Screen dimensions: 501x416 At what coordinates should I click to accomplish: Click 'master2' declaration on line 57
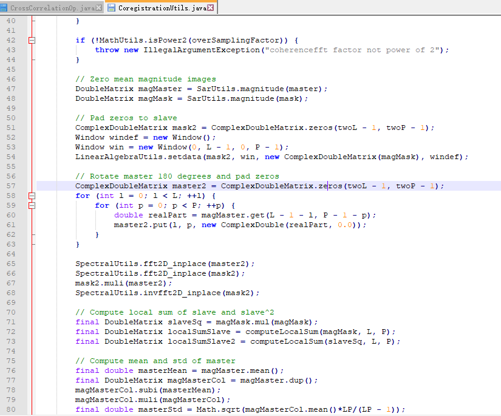coord(189,186)
